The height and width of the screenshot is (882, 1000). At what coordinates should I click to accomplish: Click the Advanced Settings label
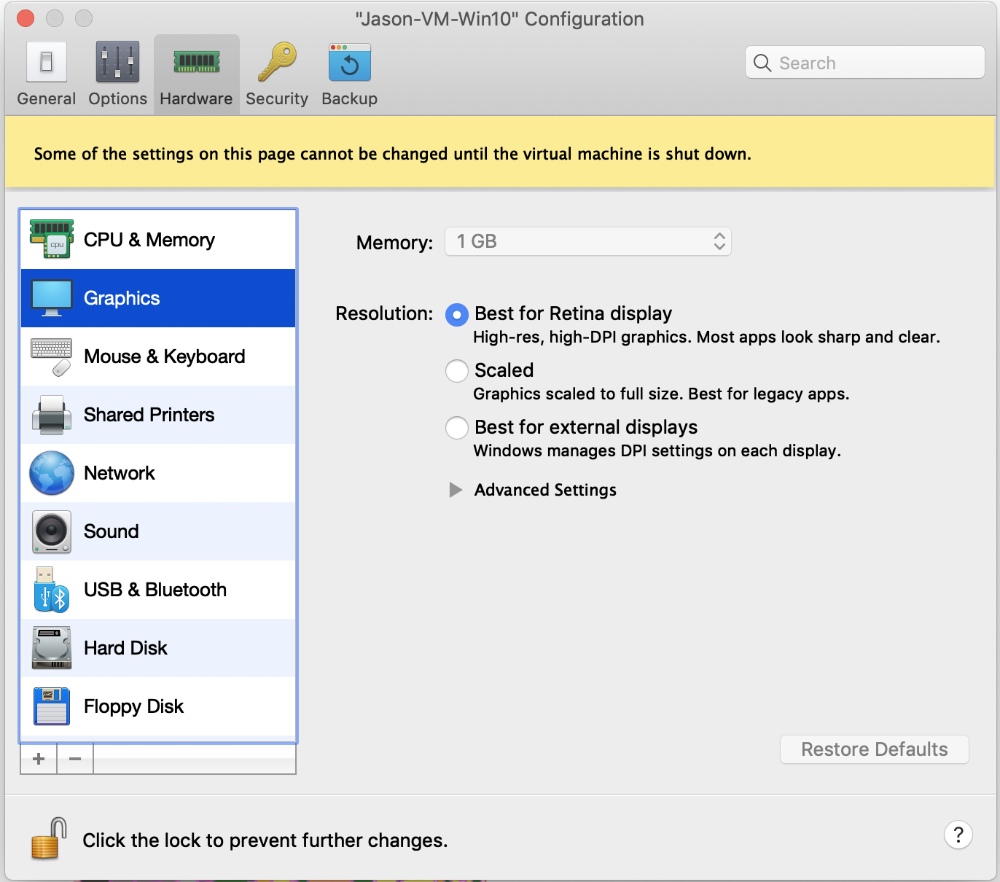(x=545, y=490)
